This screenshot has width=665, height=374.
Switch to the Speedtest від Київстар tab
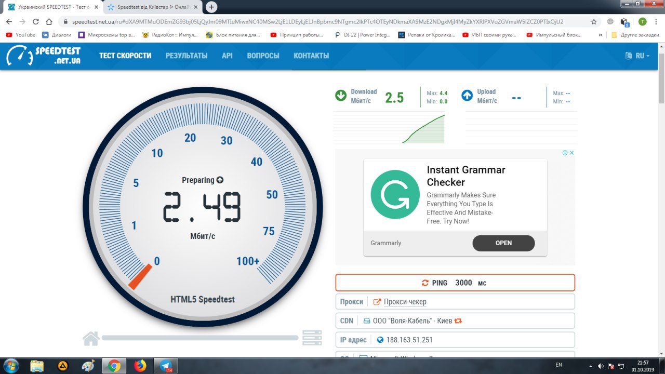tap(152, 7)
